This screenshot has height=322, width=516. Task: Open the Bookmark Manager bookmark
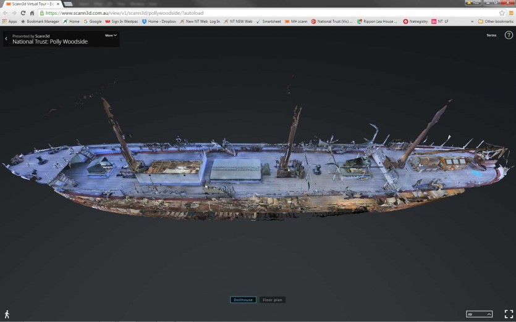click(x=40, y=22)
